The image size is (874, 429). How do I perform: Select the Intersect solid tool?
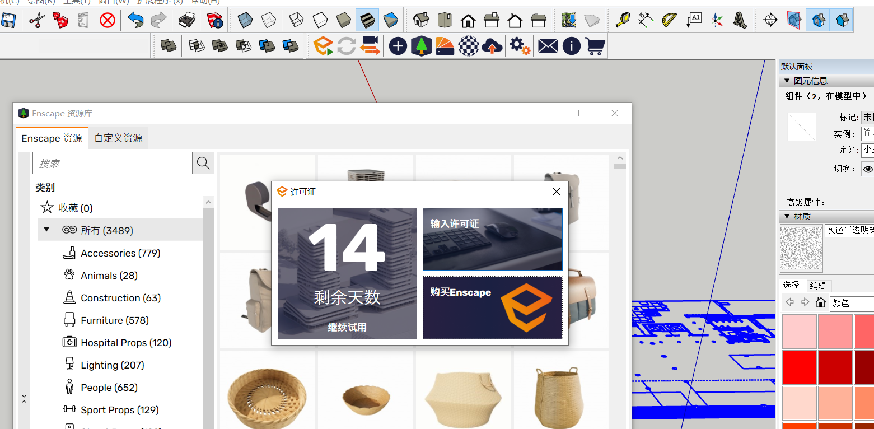[x=196, y=45]
